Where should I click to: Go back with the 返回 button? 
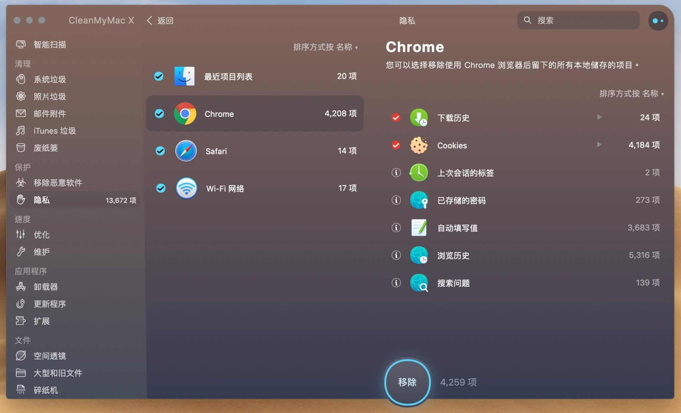click(160, 21)
